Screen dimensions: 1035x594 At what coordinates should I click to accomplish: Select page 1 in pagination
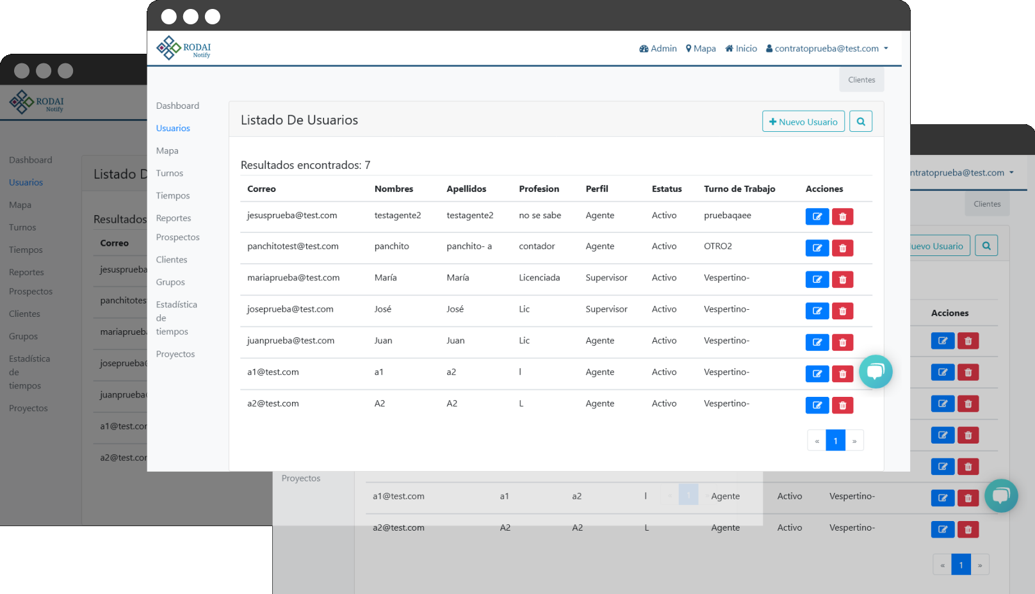(835, 440)
